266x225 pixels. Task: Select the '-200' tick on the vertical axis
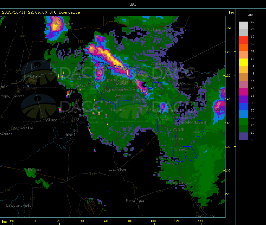pos(228,170)
